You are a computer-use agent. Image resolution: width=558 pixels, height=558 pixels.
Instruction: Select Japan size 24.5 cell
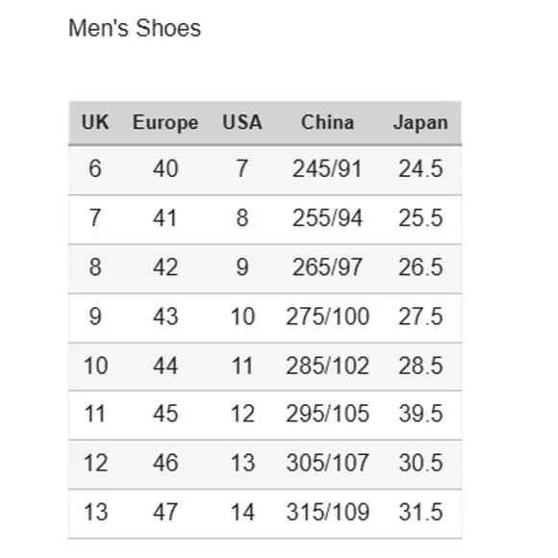(x=420, y=168)
